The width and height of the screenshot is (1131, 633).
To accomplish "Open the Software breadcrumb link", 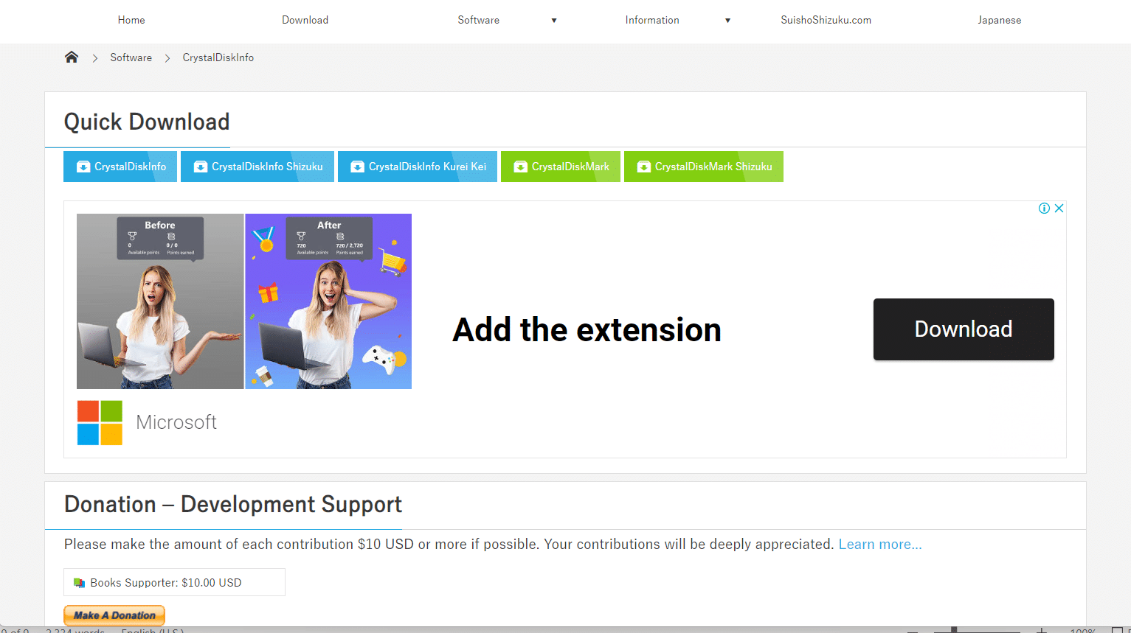I will (131, 57).
